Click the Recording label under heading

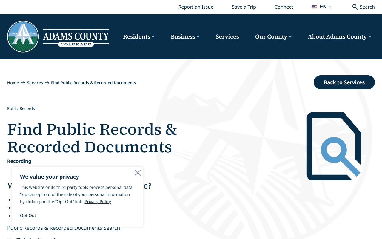(x=19, y=161)
